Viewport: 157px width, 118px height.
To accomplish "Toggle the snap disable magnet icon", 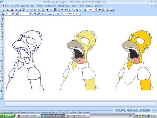I will click(38, 14).
